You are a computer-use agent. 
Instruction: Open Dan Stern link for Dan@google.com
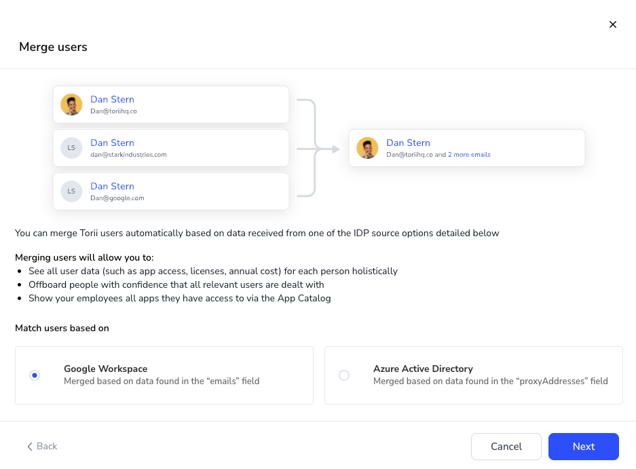point(112,186)
